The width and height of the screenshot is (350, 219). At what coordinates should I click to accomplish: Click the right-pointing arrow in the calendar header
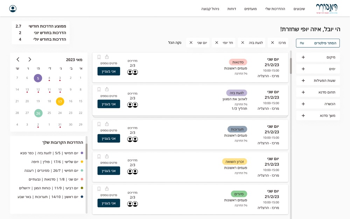click(x=30, y=59)
